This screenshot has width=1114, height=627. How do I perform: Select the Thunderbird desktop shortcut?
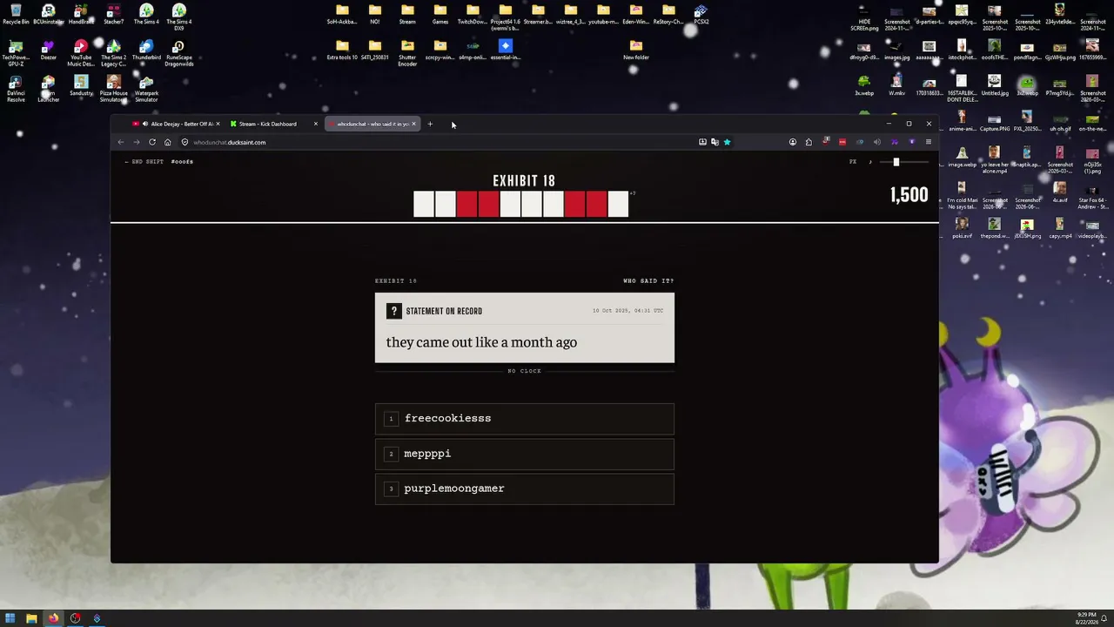(x=146, y=51)
